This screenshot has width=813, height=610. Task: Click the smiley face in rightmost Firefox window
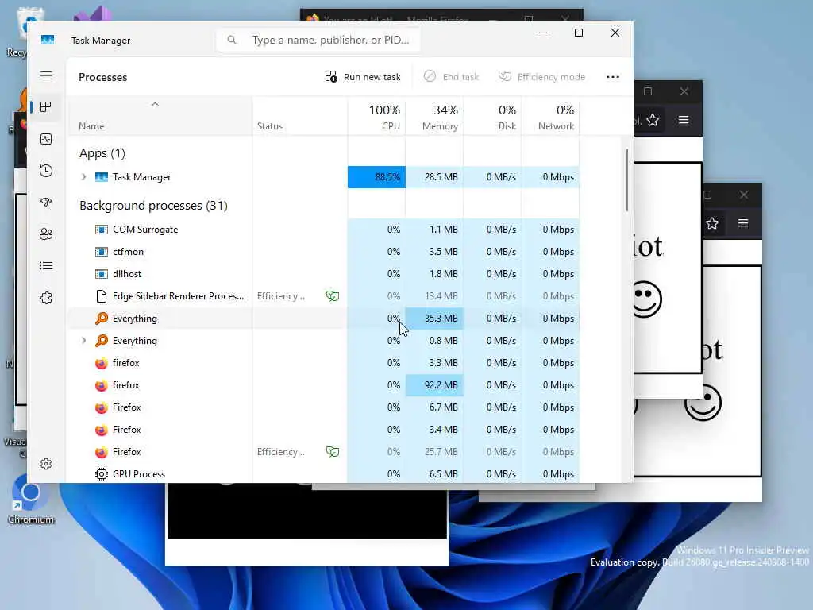coord(703,403)
